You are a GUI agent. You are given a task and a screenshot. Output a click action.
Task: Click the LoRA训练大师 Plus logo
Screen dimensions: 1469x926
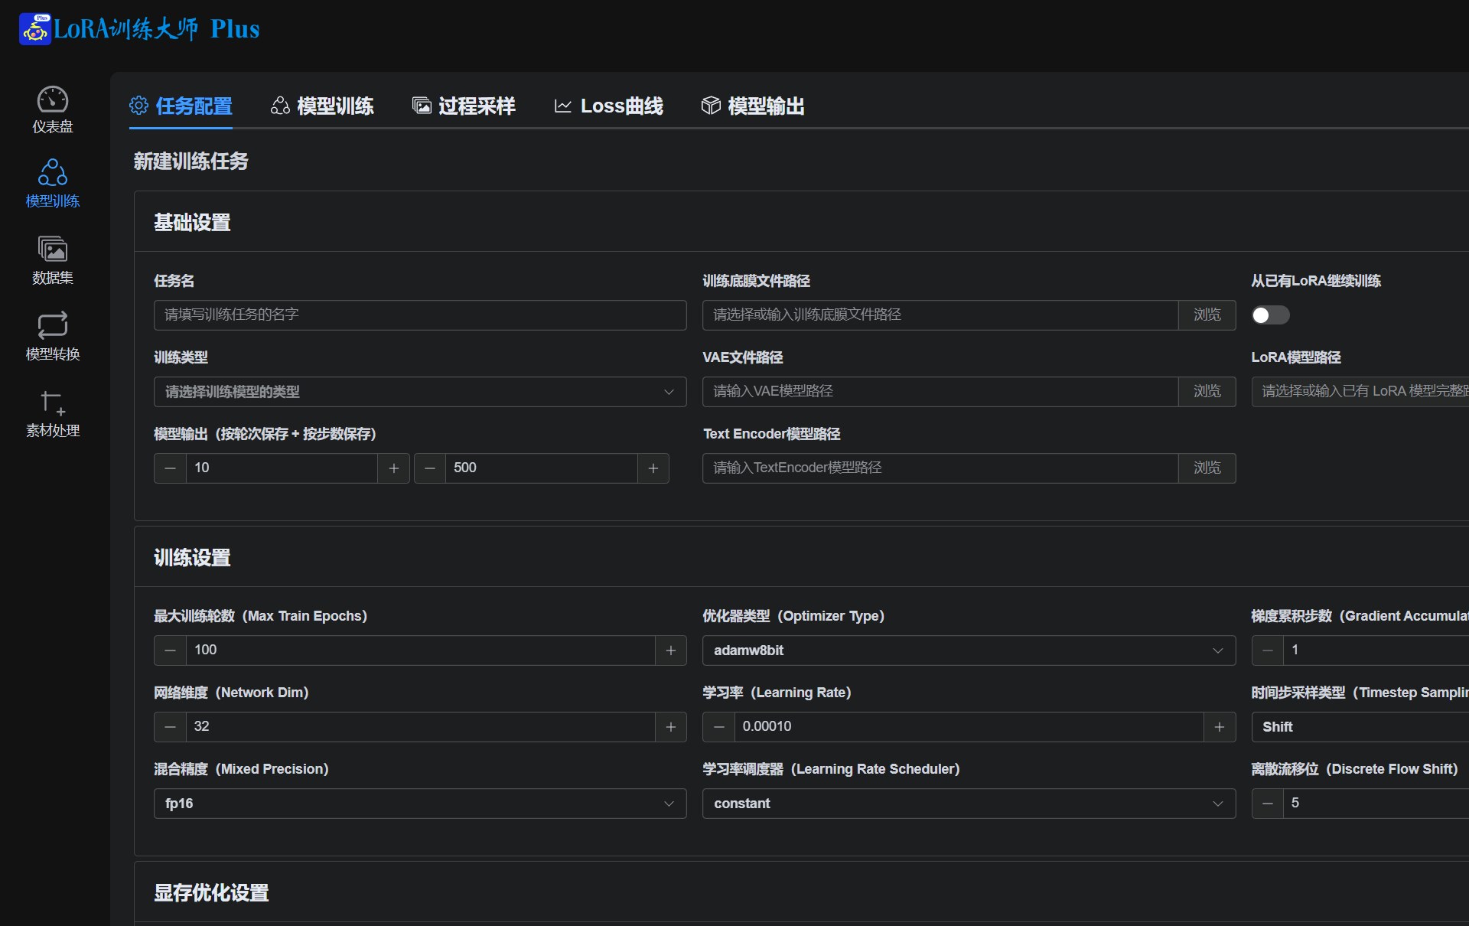[x=140, y=29]
